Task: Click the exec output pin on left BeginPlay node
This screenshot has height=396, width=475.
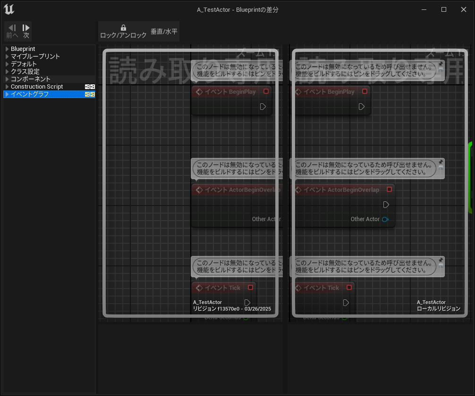Action: tap(263, 107)
